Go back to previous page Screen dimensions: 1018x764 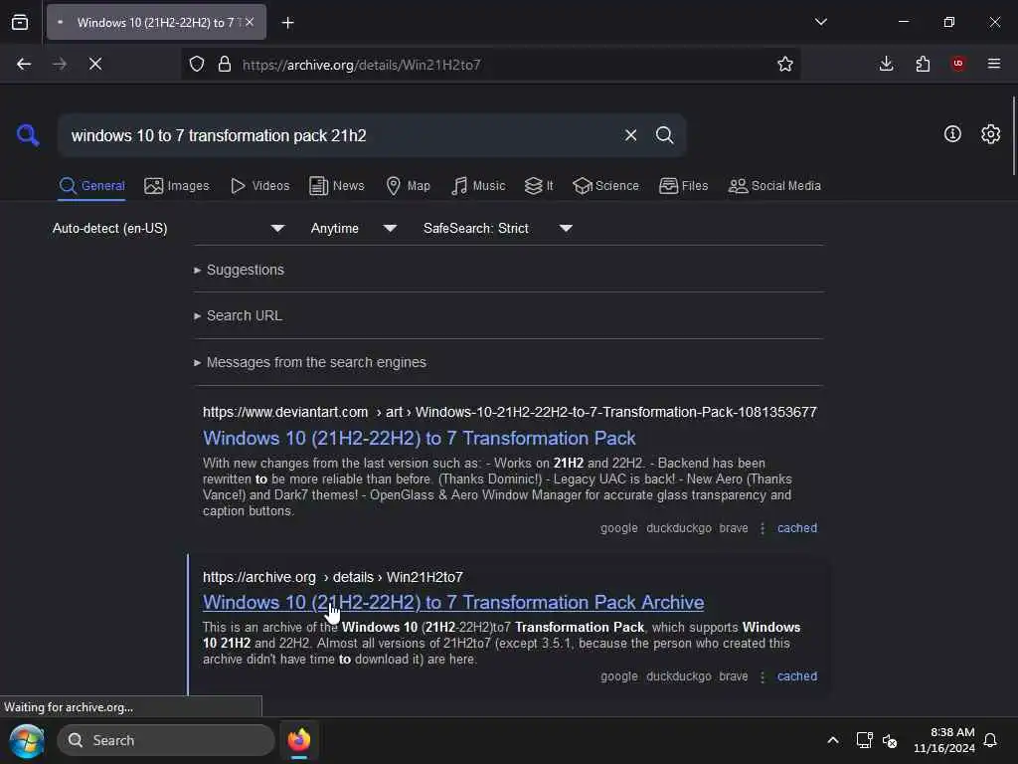point(24,64)
